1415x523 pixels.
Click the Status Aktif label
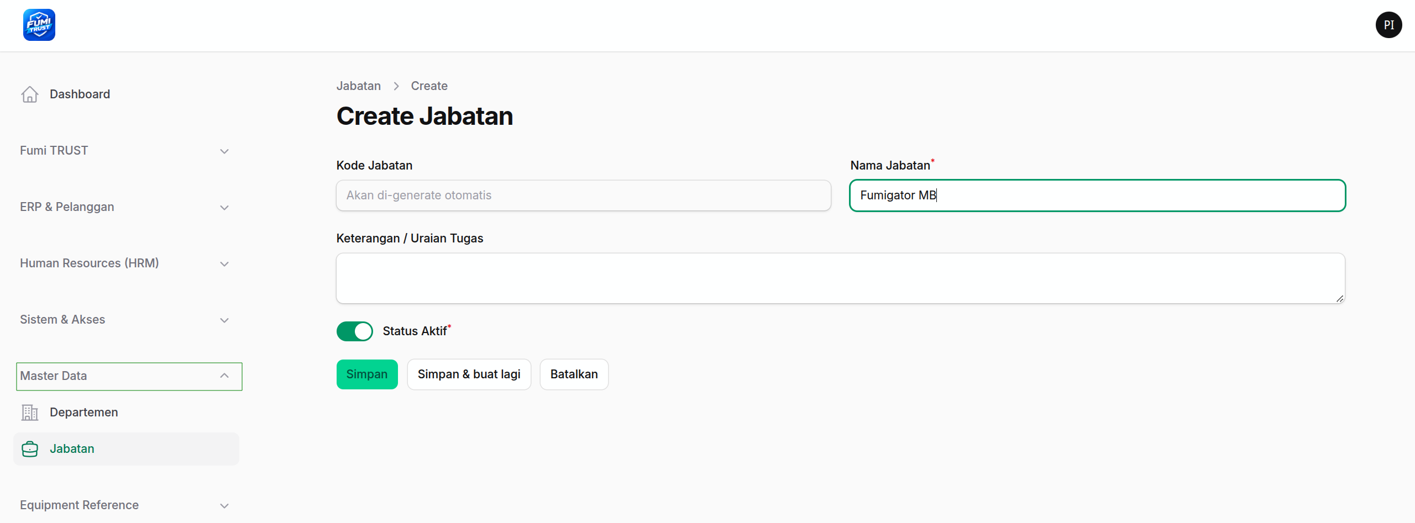(415, 331)
